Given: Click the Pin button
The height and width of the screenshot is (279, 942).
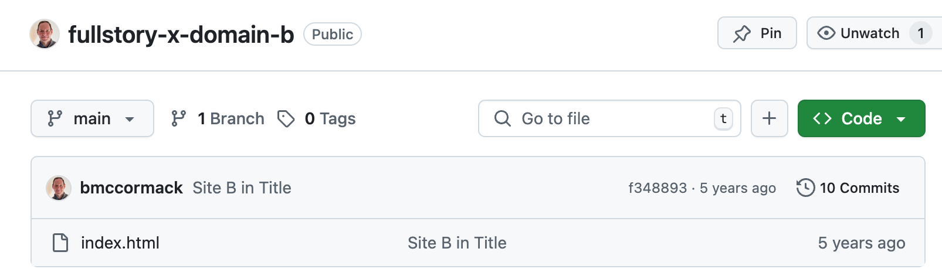Looking at the screenshot, I should pos(757,33).
